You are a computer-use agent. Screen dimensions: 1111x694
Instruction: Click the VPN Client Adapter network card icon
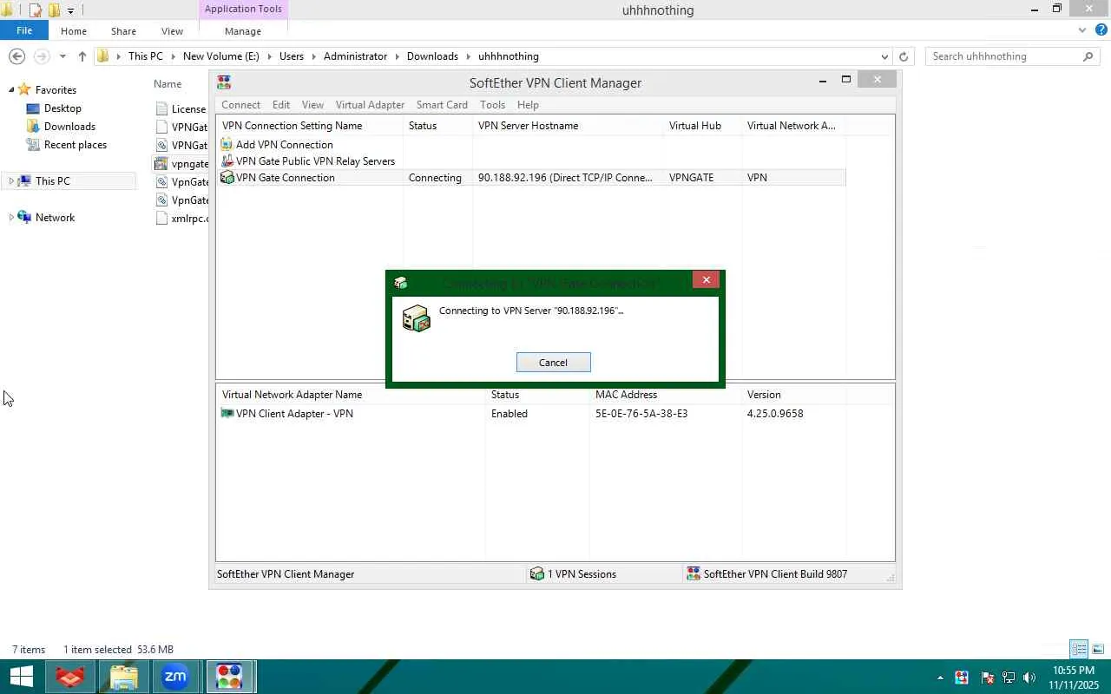227,414
